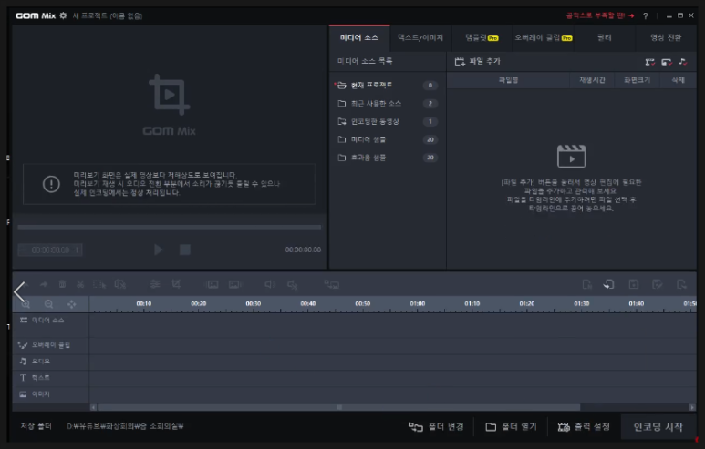705x449 pixels.
Task: Click the 00:30 mark on timeline ruler
Action: tap(254, 304)
